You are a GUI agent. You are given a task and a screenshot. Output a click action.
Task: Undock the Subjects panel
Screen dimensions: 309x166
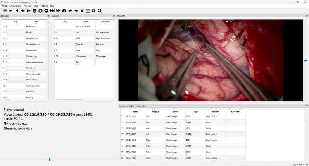point(114,16)
